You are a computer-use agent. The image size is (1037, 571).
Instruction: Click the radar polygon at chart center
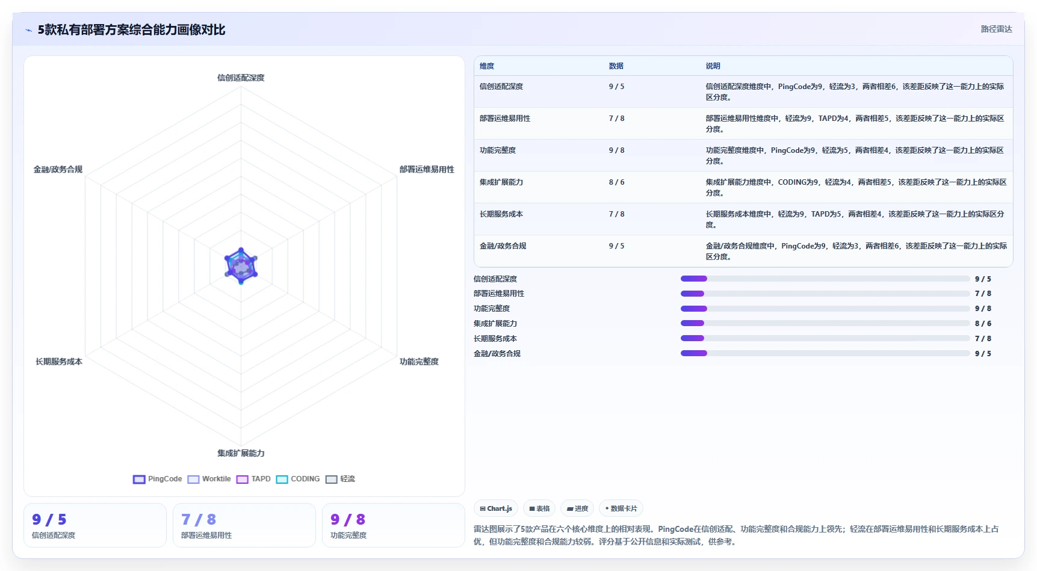tap(241, 265)
